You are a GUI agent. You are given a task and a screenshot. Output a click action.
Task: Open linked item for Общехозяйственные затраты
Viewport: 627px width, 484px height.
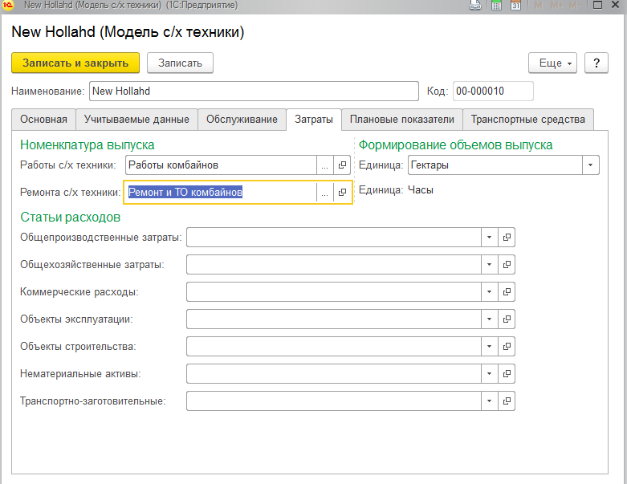pos(507,265)
